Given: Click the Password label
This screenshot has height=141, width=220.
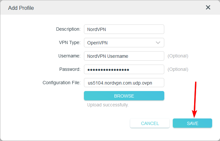Looking at the screenshot, I should point(70,69).
